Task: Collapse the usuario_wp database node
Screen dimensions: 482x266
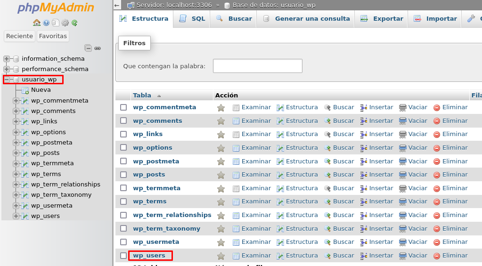Action: pyautogui.click(x=7, y=80)
